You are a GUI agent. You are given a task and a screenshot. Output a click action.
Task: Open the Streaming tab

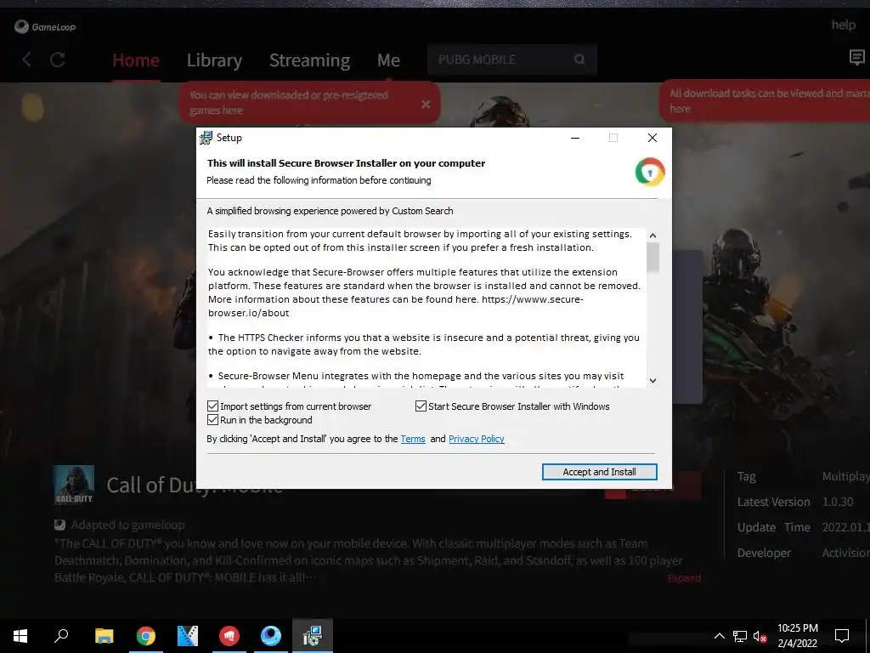pyautogui.click(x=309, y=60)
